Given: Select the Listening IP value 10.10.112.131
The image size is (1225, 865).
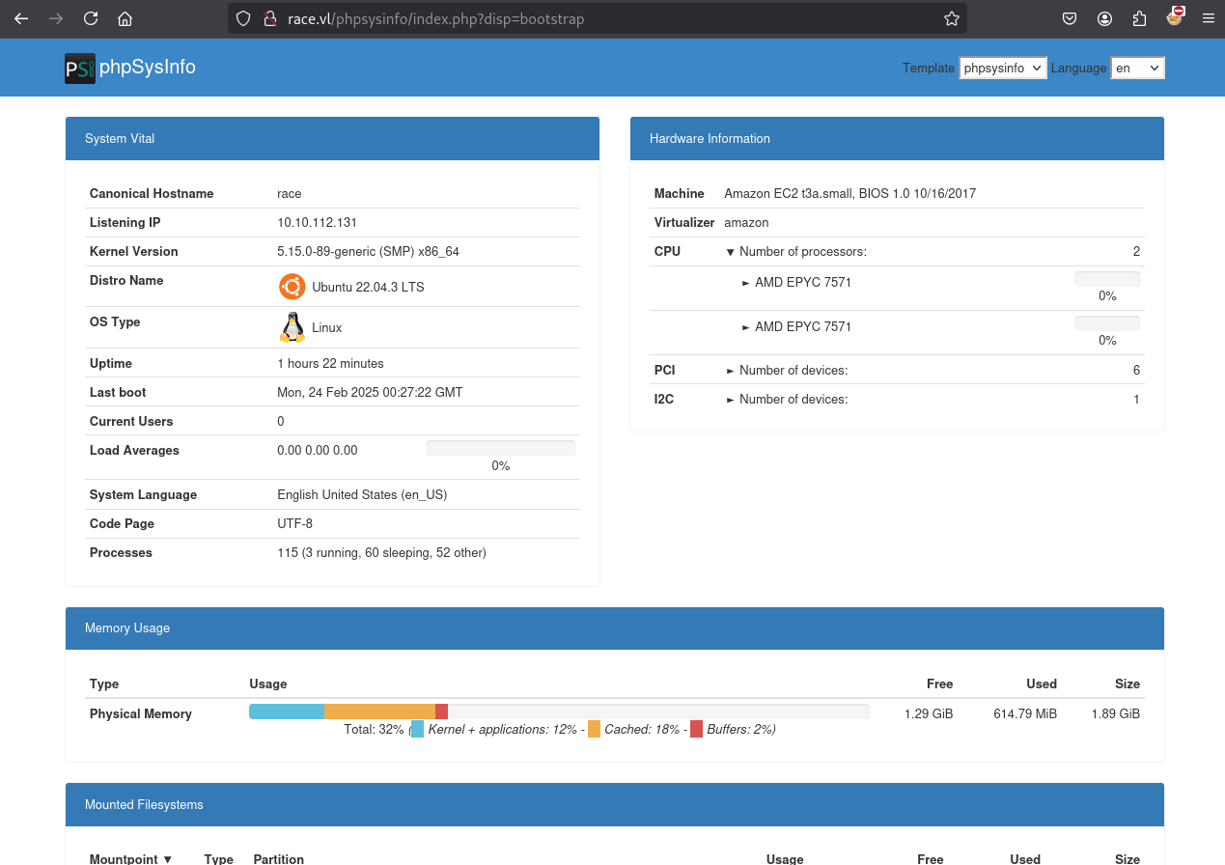Looking at the screenshot, I should click(317, 223).
